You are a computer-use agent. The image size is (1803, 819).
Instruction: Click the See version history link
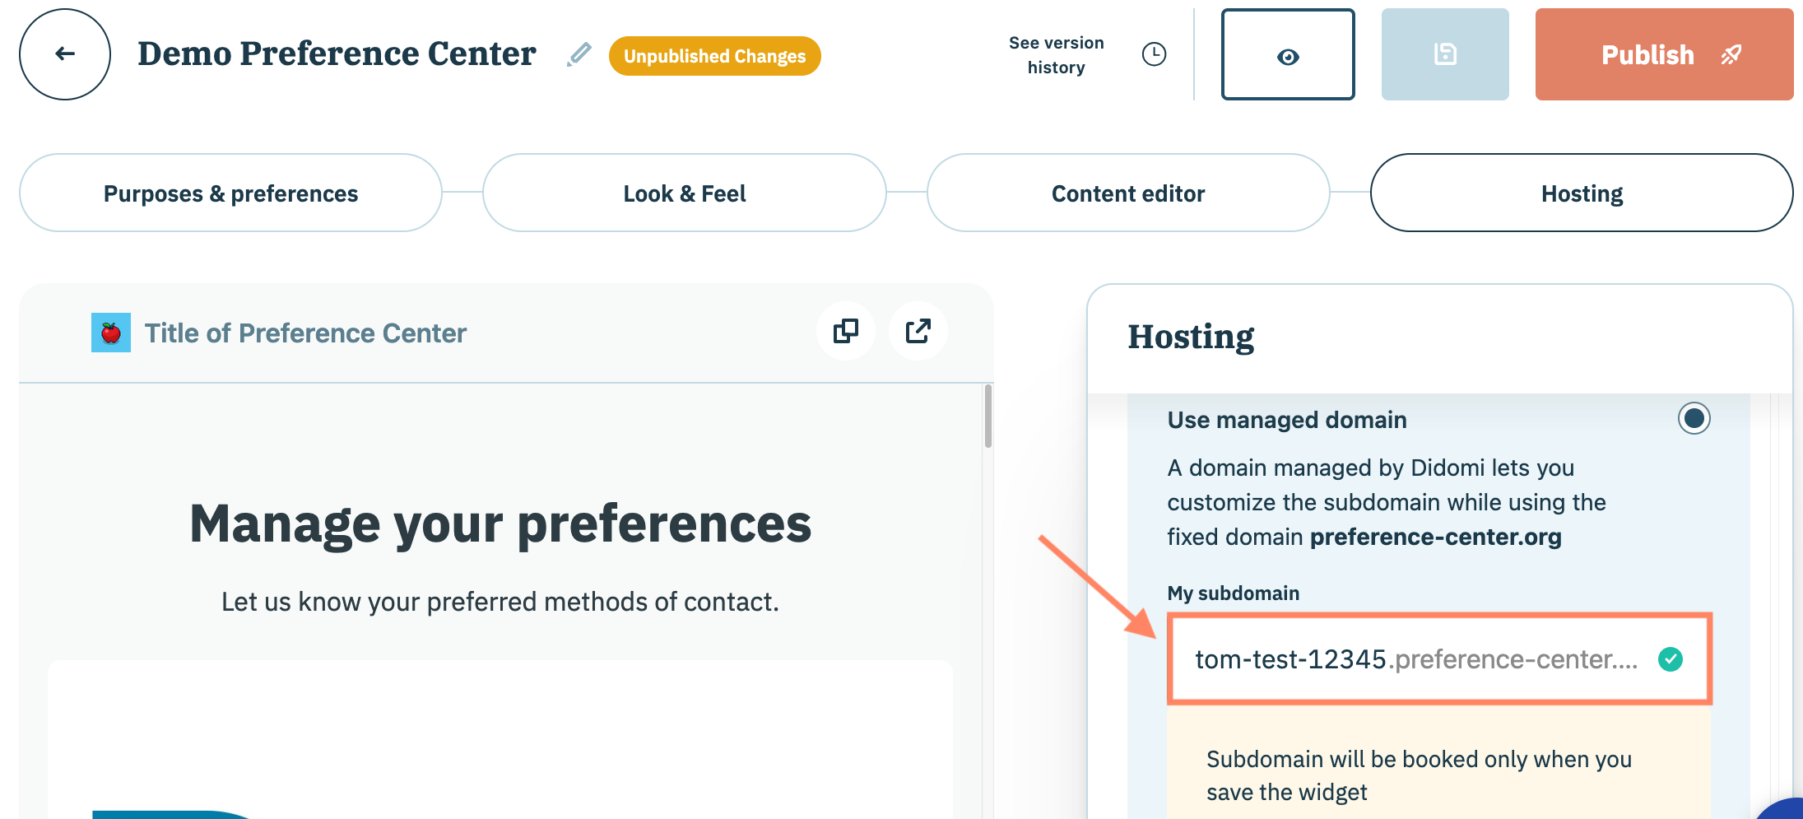tap(1056, 55)
